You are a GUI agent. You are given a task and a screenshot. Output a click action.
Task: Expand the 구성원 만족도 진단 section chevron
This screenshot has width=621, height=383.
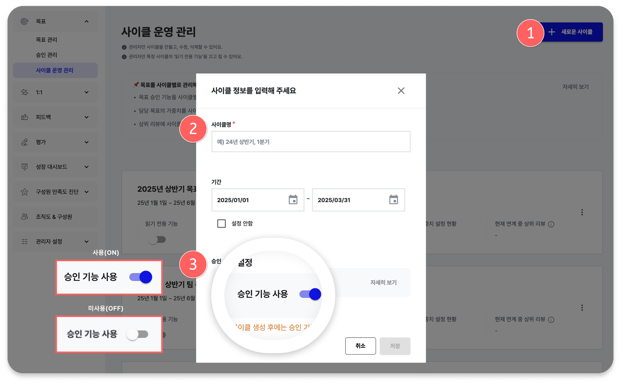pos(86,191)
